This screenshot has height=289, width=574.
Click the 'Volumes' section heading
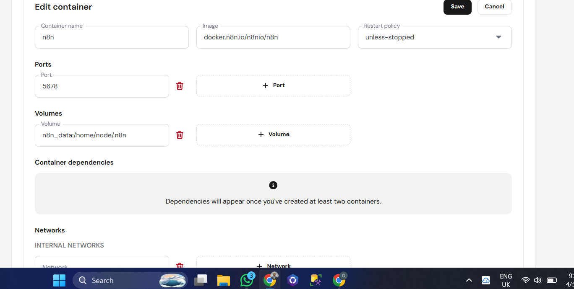48,114
